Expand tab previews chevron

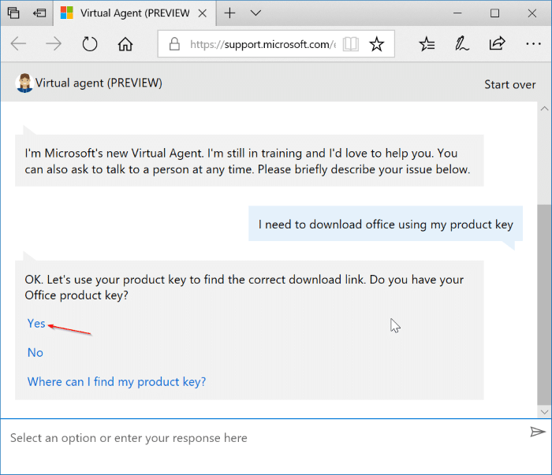point(255,13)
